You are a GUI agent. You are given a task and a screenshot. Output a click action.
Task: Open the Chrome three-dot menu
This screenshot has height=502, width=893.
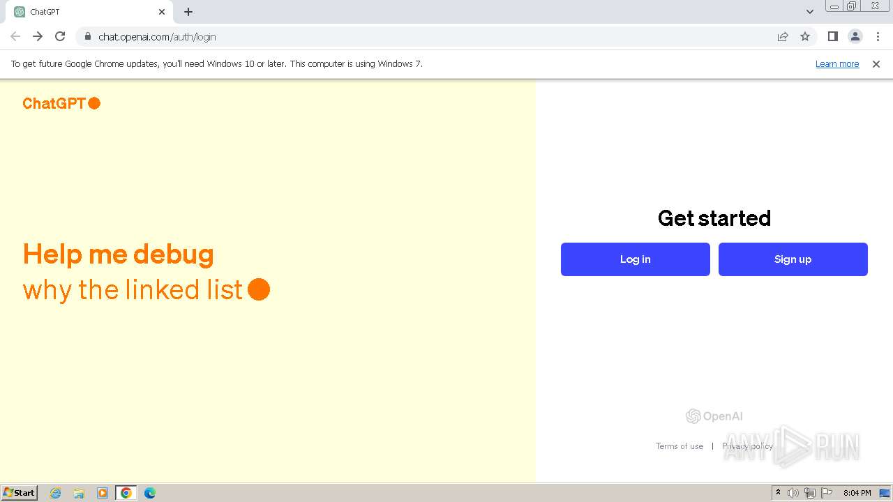(878, 37)
